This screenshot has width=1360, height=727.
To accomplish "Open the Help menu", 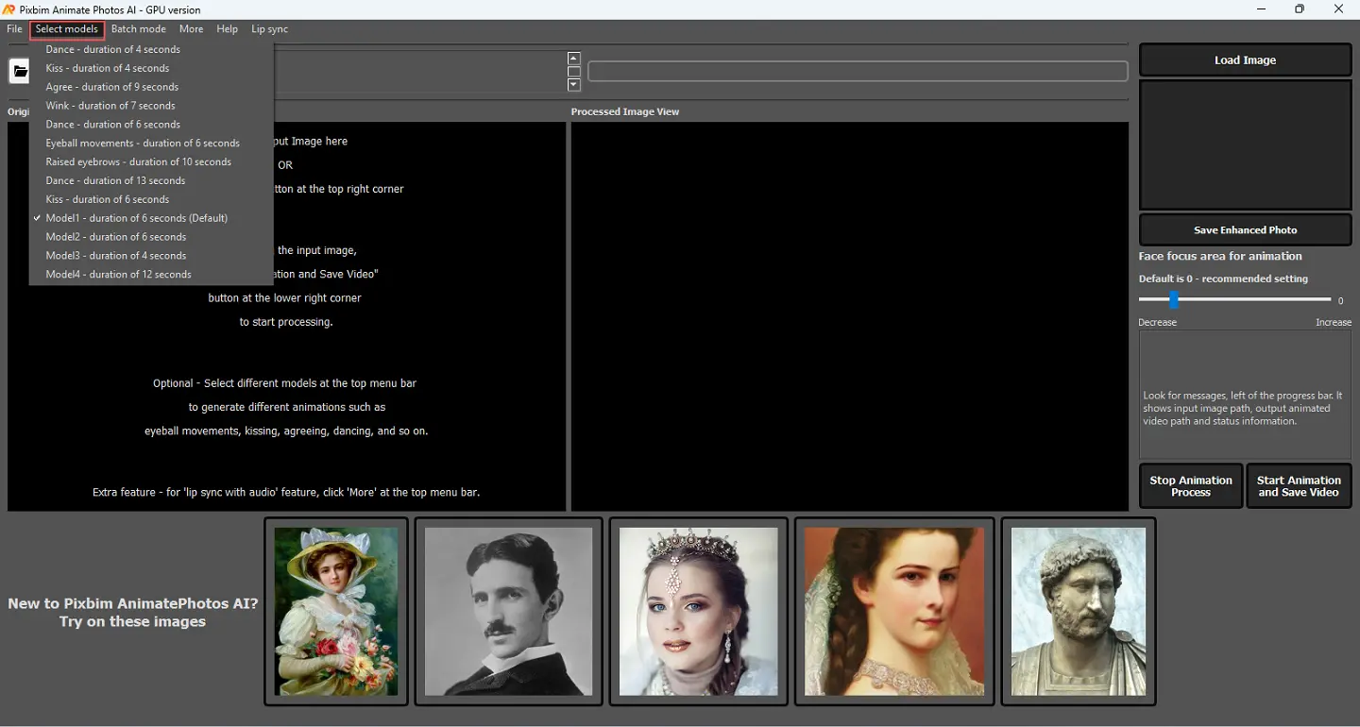I will coord(228,29).
